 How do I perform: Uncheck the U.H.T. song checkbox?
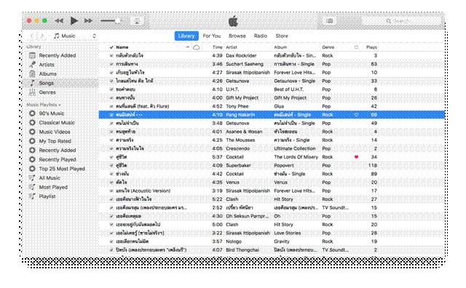pyautogui.click(x=111, y=89)
